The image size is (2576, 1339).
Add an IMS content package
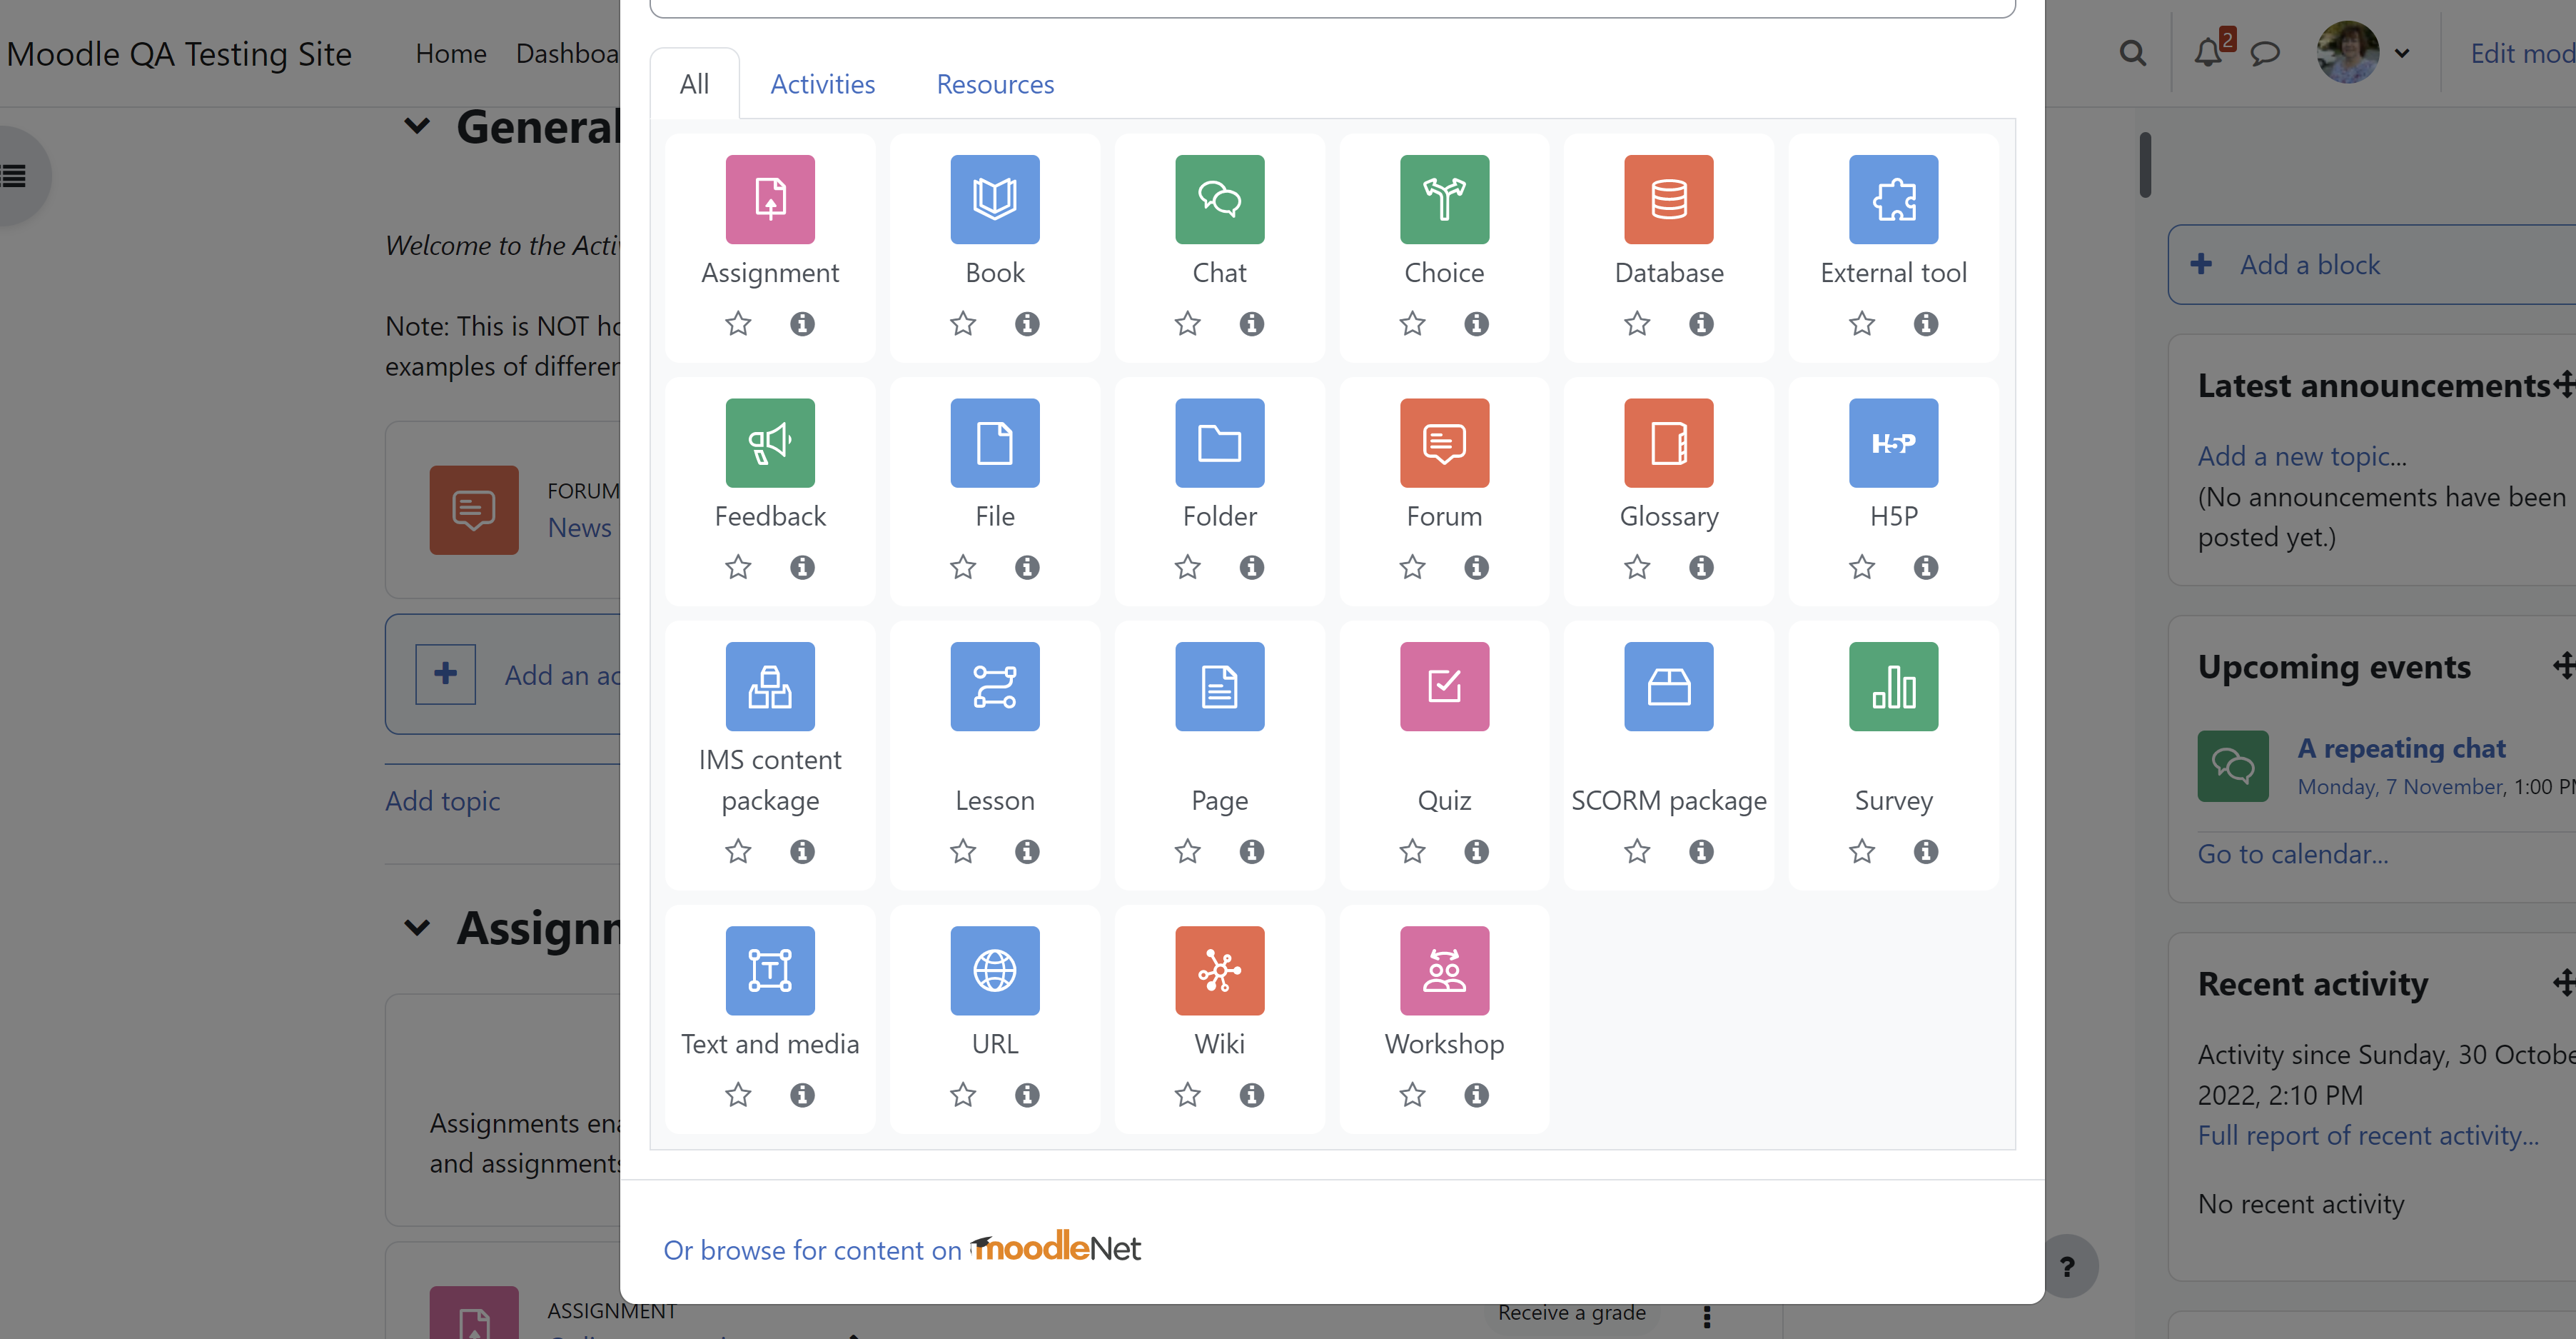pyautogui.click(x=770, y=686)
